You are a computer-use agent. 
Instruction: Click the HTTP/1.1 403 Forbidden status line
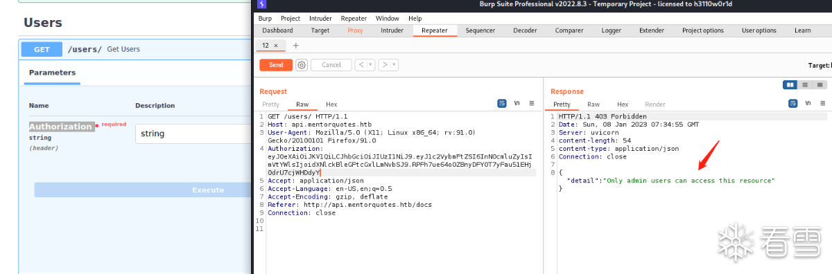(603, 116)
